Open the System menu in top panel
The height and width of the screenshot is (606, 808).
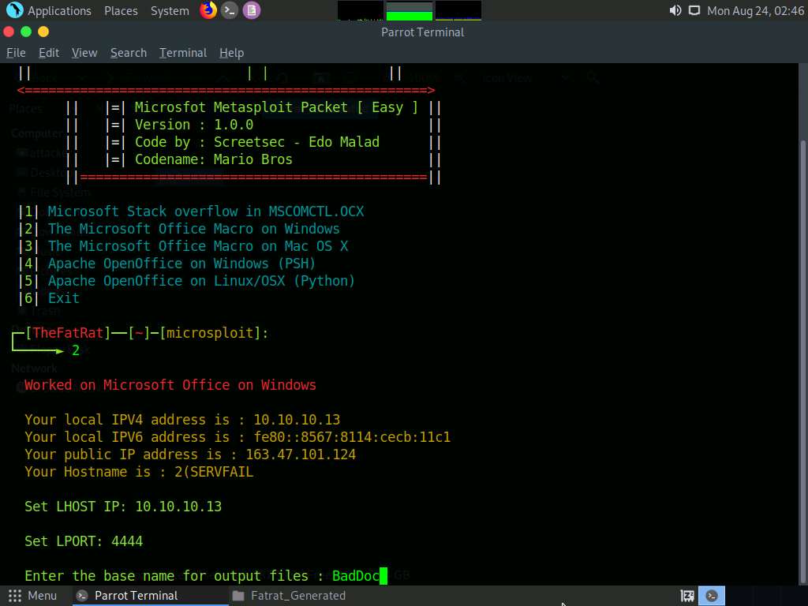(170, 10)
